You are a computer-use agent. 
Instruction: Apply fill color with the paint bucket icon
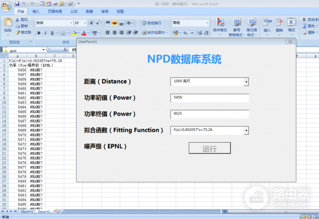[74, 33]
